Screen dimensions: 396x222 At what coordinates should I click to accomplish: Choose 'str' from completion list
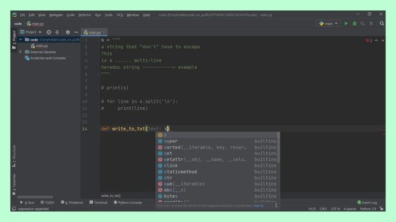pos(217,178)
